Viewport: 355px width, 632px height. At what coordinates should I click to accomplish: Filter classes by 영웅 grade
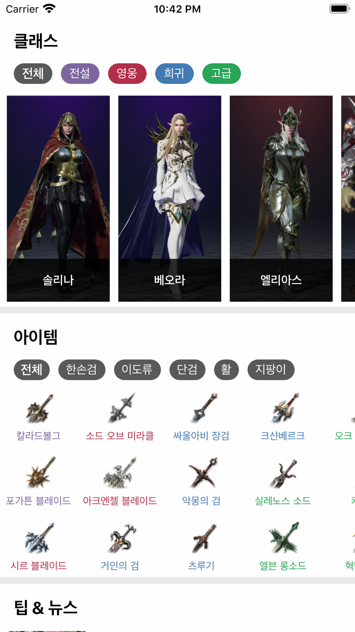point(127,74)
